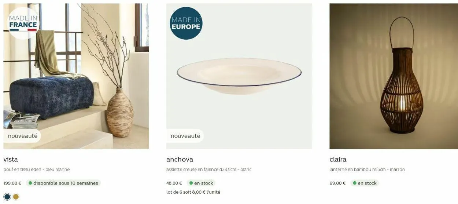Image resolution: width=458 pixels, height=204 pixels.
Task: Click the anchova product name
Action: pos(180,160)
